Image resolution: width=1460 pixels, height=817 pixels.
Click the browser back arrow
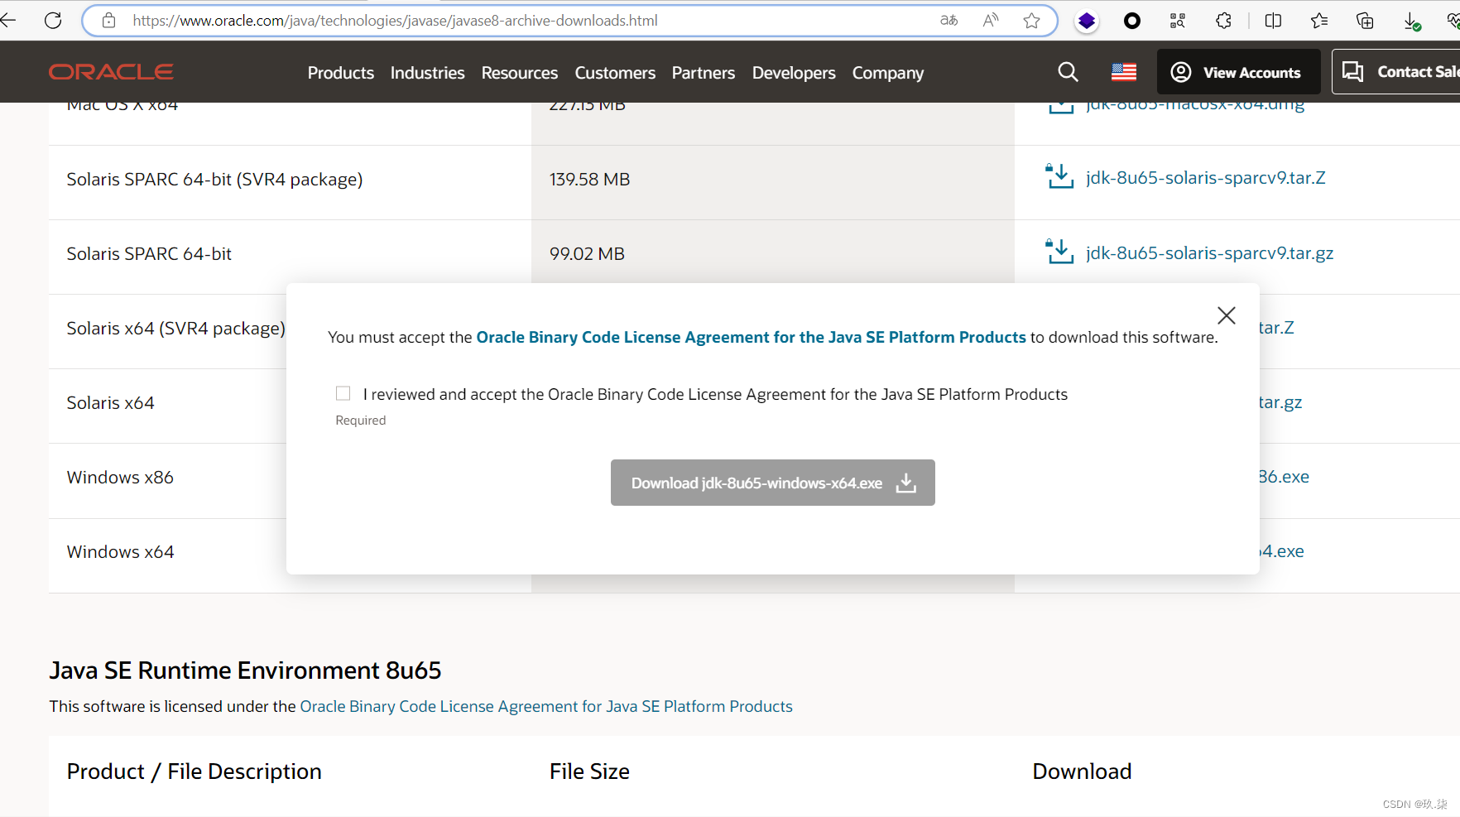[8, 21]
